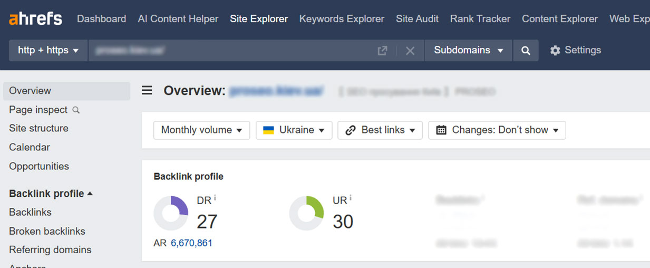Open the Monthly volume dropdown
This screenshot has width=650, height=268.
(x=201, y=130)
